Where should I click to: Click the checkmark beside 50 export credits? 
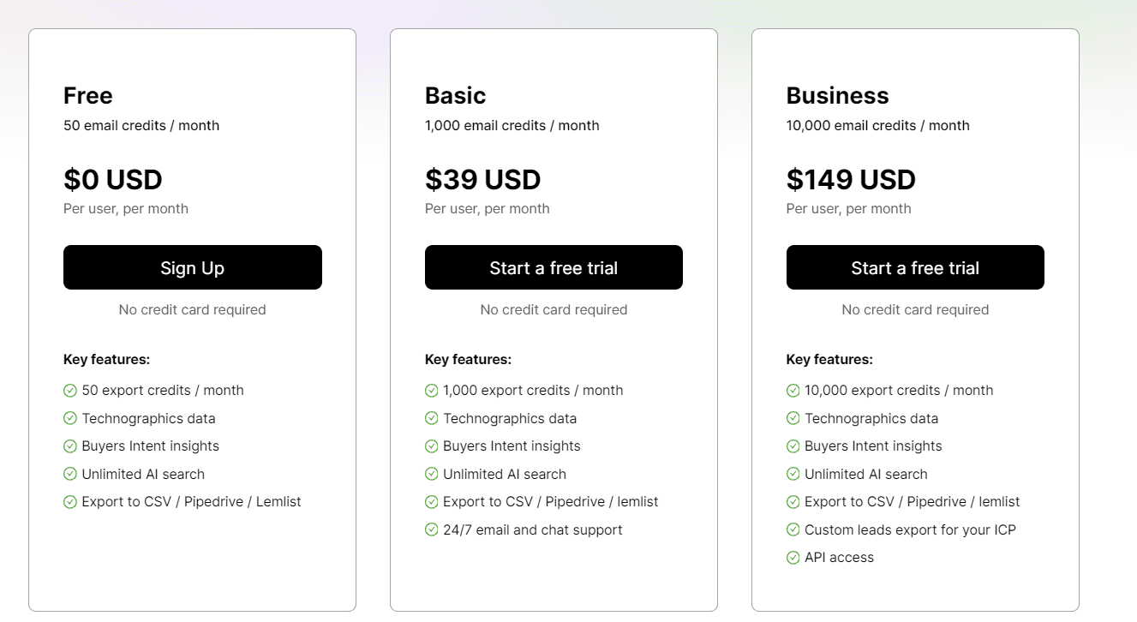[69, 390]
